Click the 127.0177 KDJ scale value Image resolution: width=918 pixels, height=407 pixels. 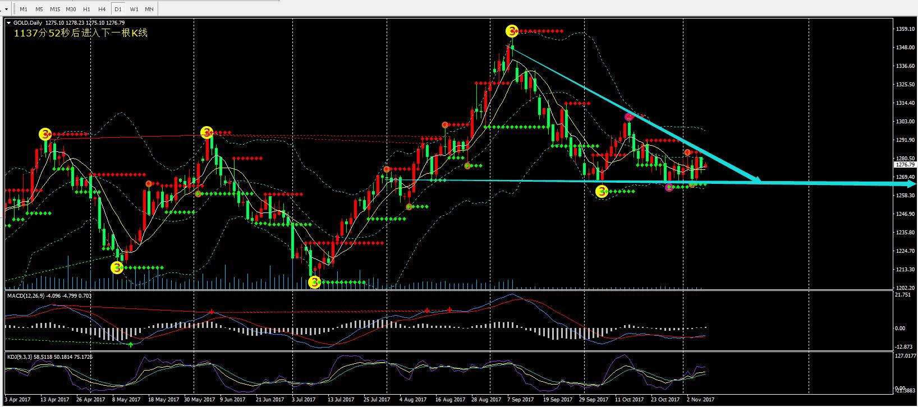click(x=905, y=355)
